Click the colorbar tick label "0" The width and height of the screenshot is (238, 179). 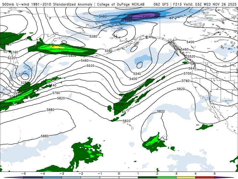(119, 174)
